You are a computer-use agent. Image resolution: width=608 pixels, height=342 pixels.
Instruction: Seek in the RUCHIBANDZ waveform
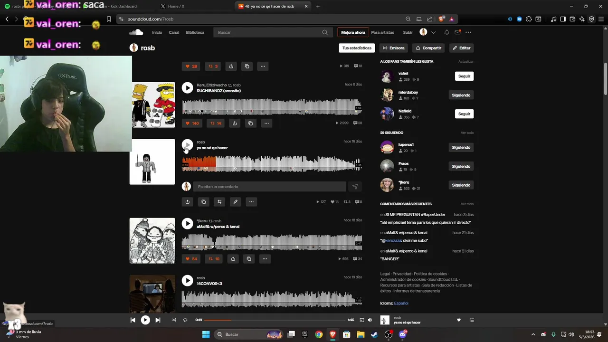click(x=272, y=106)
